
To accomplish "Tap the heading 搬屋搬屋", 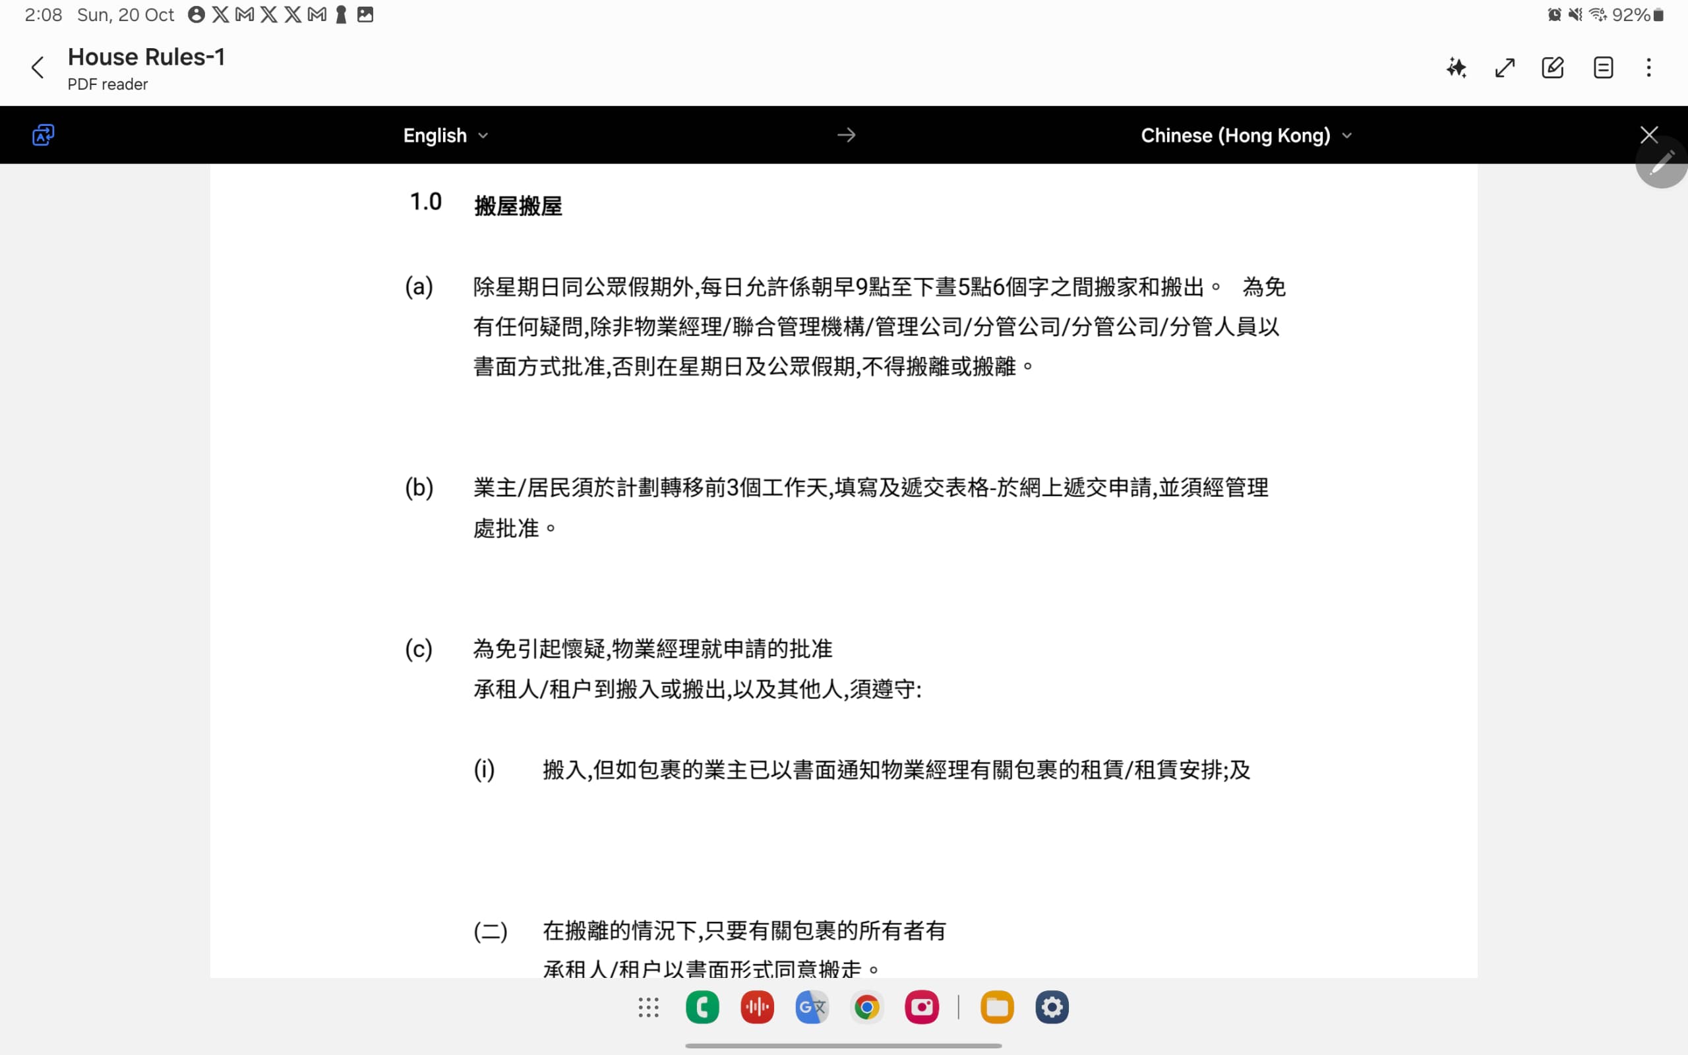I will pyautogui.click(x=518, y=206).
